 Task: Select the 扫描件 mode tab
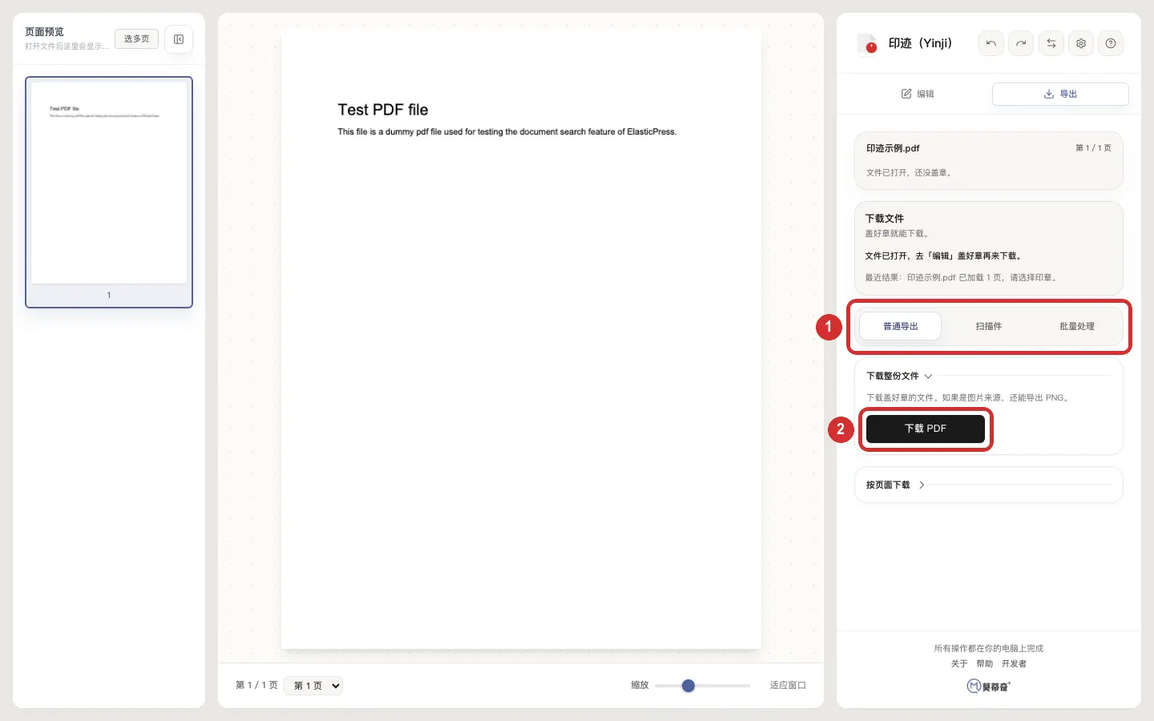(989, 326)
